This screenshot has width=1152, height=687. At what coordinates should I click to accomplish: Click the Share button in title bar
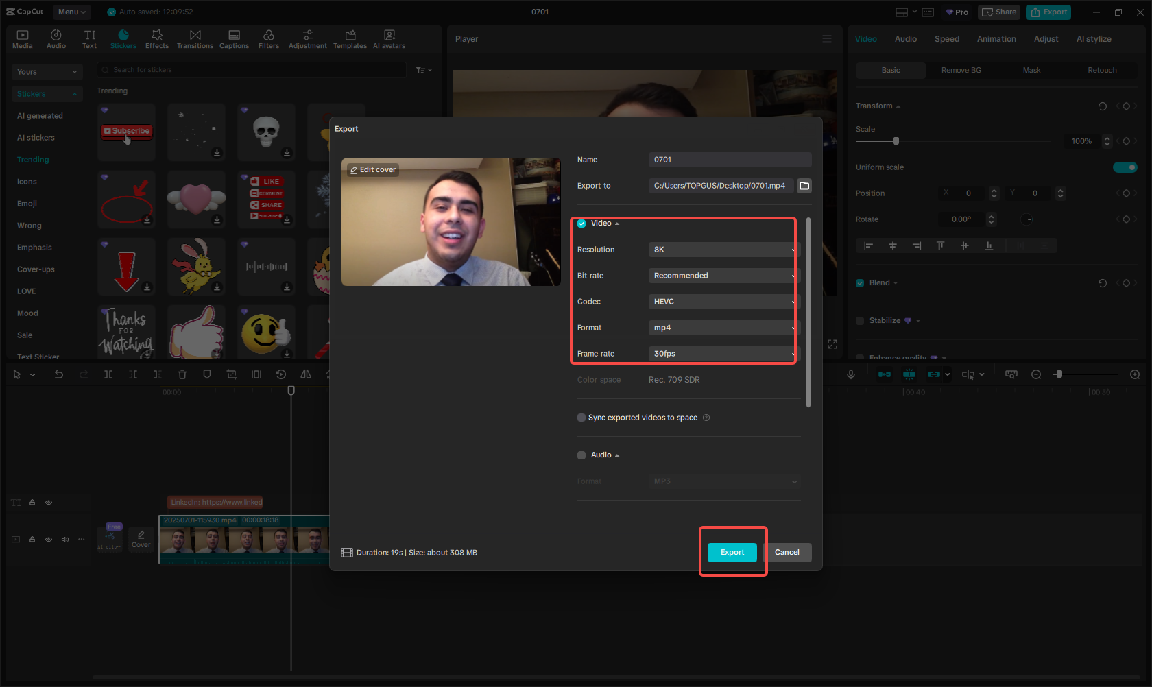click(x=999, y=12)
